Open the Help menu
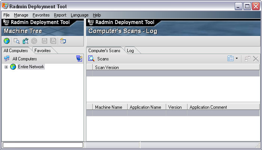Screen dimensions: 262x150 [x=97, y=15]
